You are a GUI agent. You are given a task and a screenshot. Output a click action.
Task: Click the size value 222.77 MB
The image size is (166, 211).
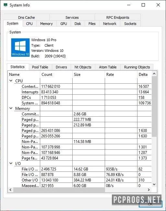coord(82,120)
